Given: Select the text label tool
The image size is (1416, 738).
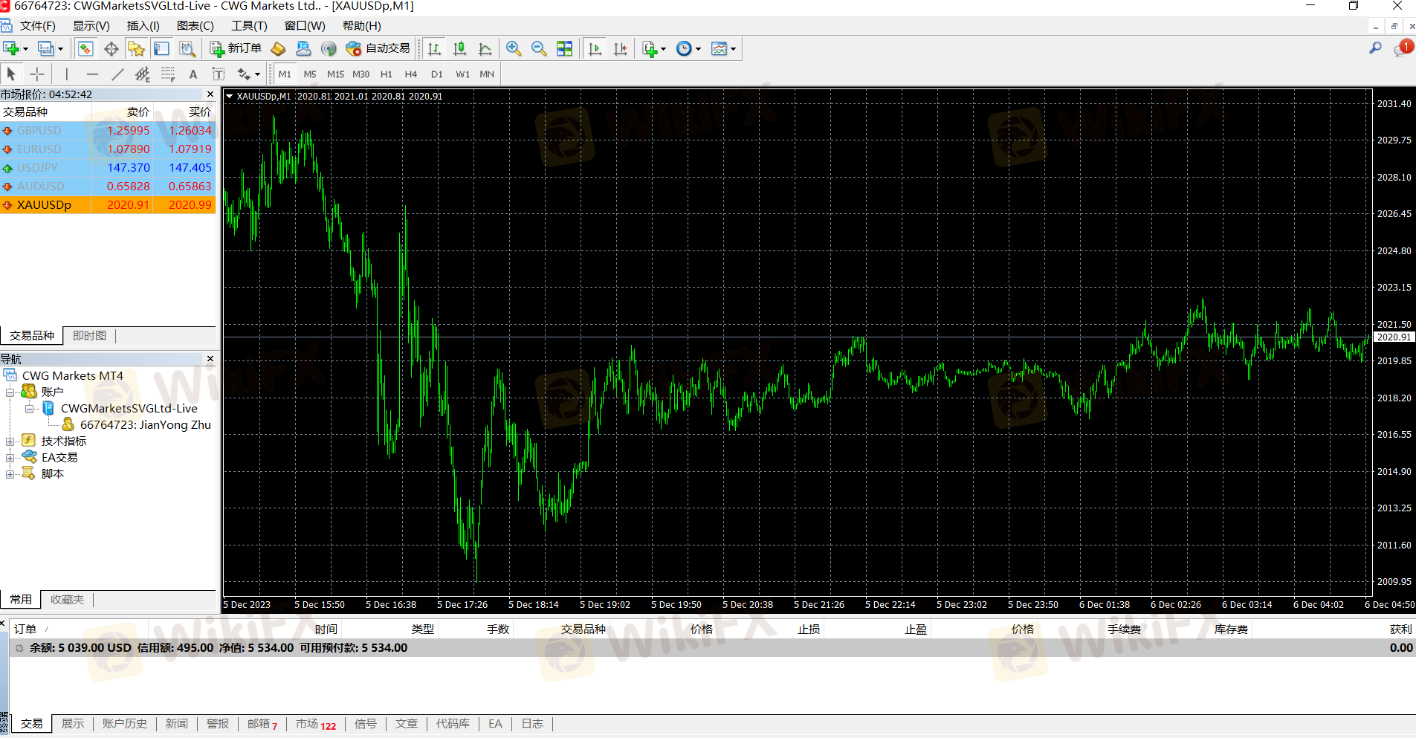Looking at the screenshot, I should [x=219, y=74].
